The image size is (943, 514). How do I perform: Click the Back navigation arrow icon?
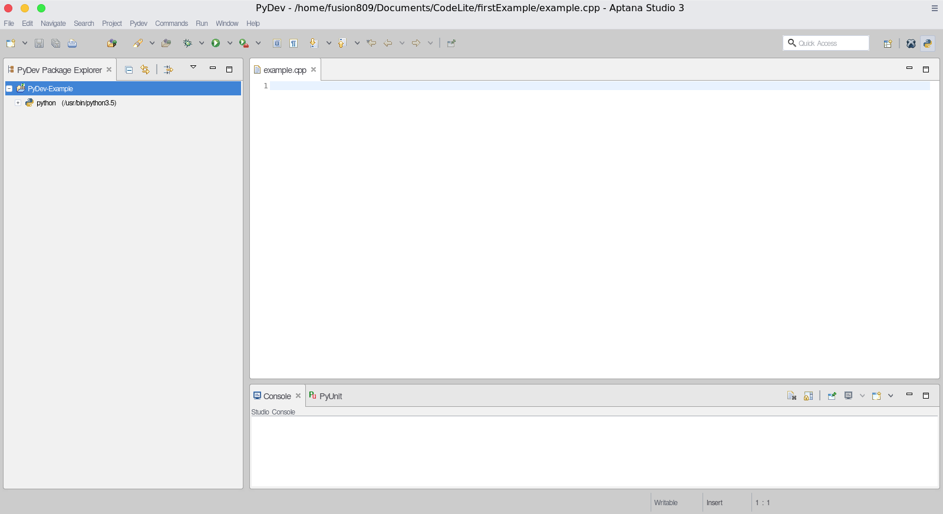388,43
